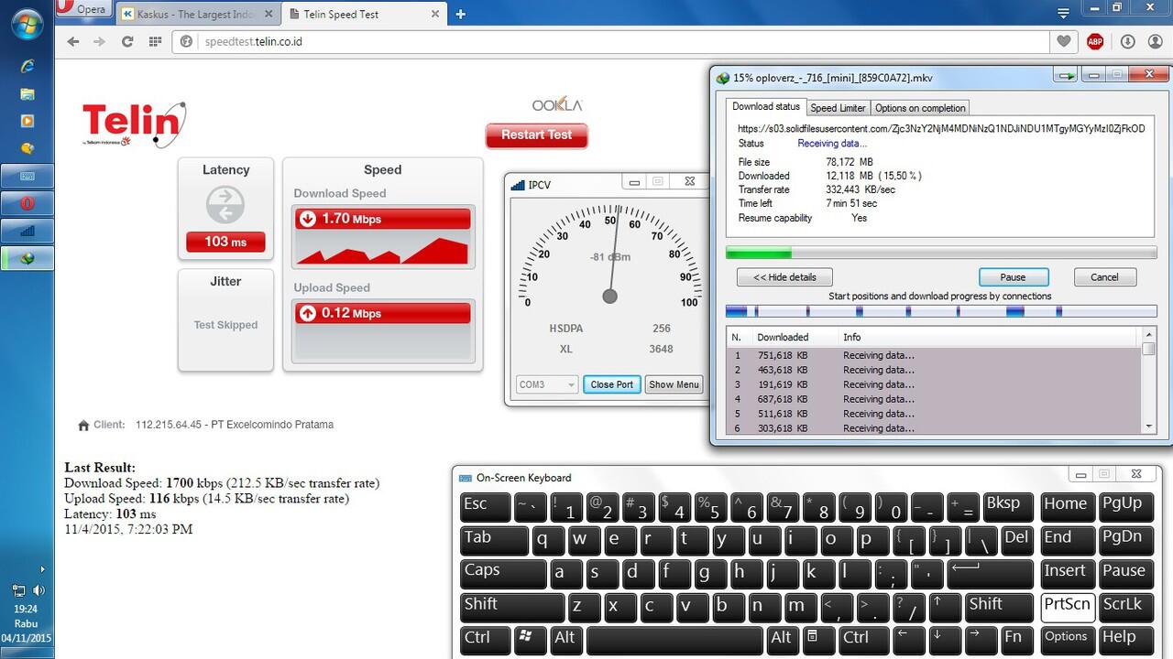Show hidden tray icons arrow

[x=42, y=570]
